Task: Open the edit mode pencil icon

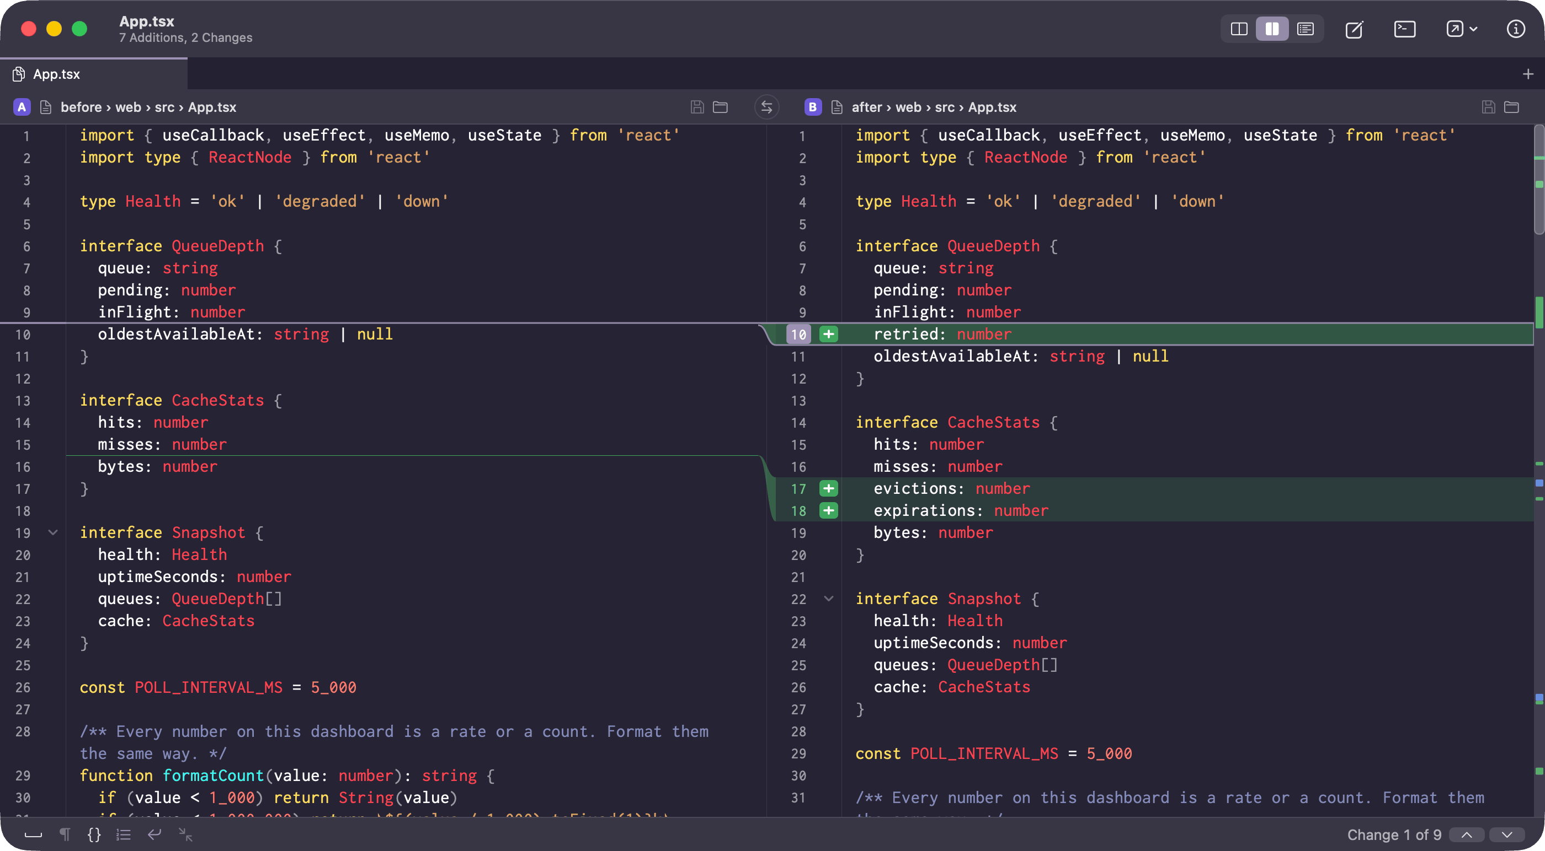Action: coord(1354,29)
